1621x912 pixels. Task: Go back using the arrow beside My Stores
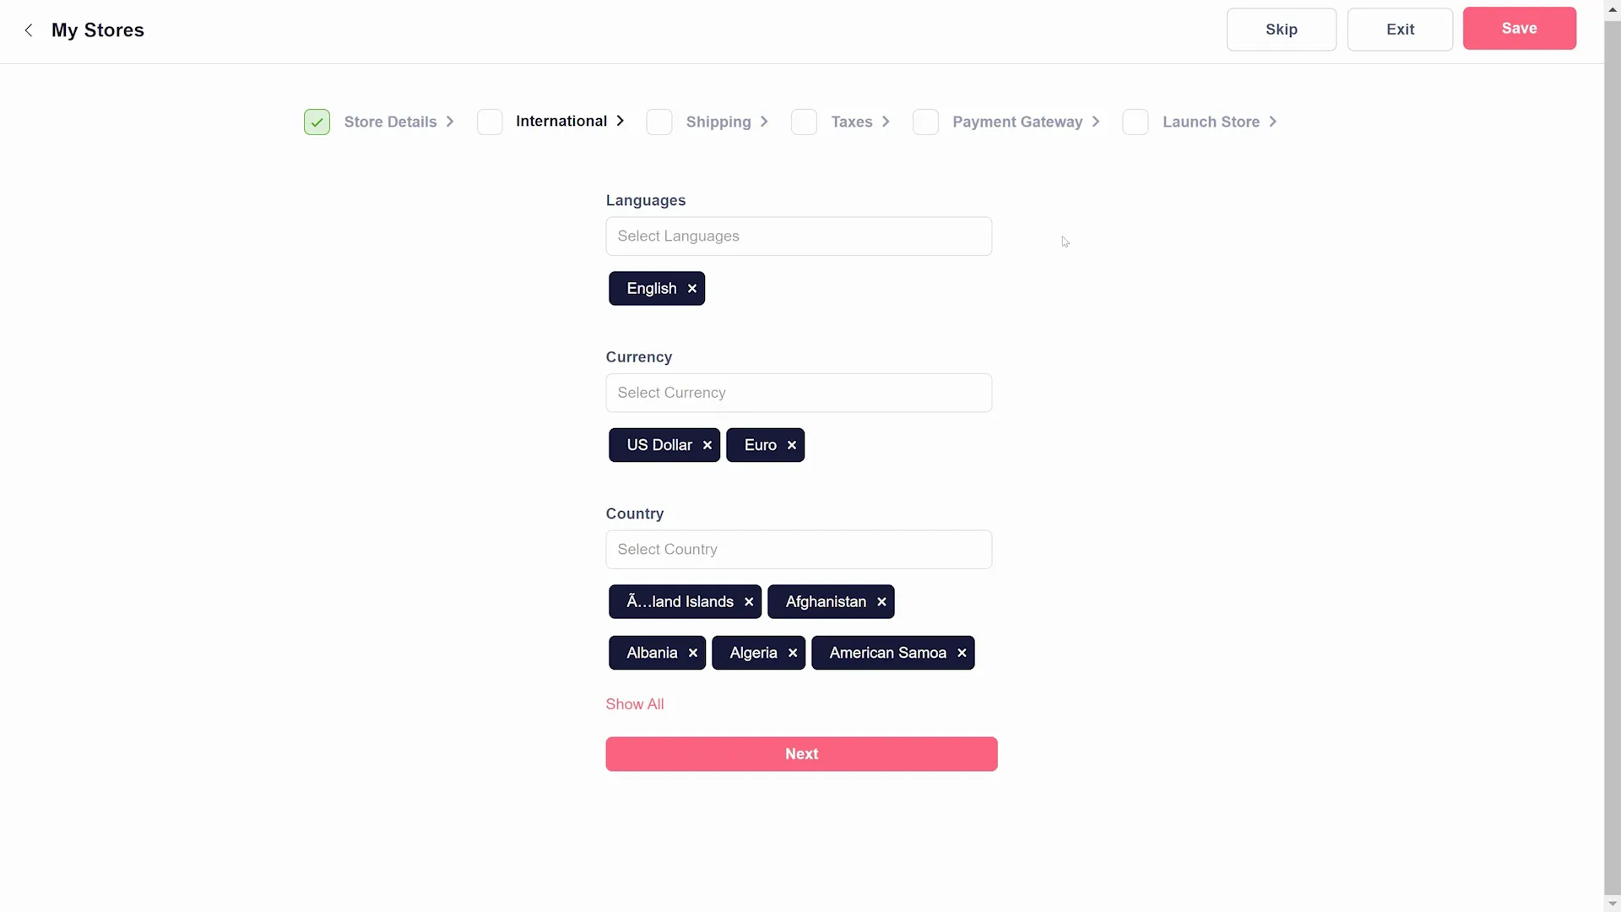click(x=29, y=30)
